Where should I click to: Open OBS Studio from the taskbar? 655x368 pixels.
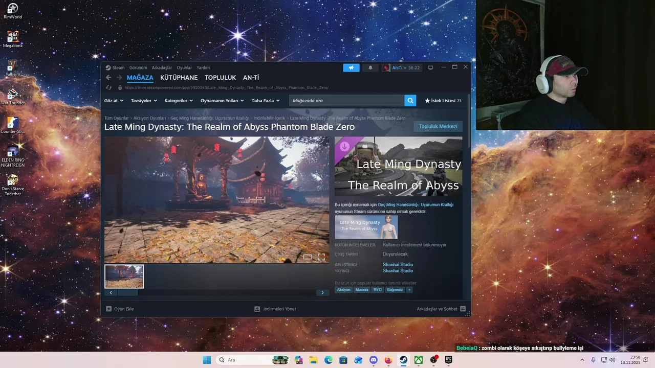(x=434, y=360)
